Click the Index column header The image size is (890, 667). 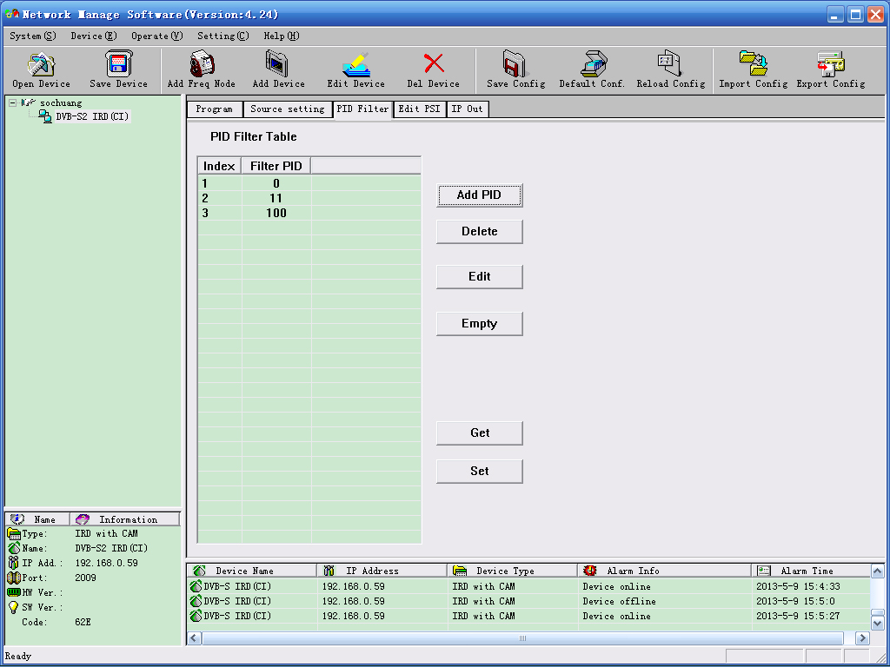(x=220, y=166)
